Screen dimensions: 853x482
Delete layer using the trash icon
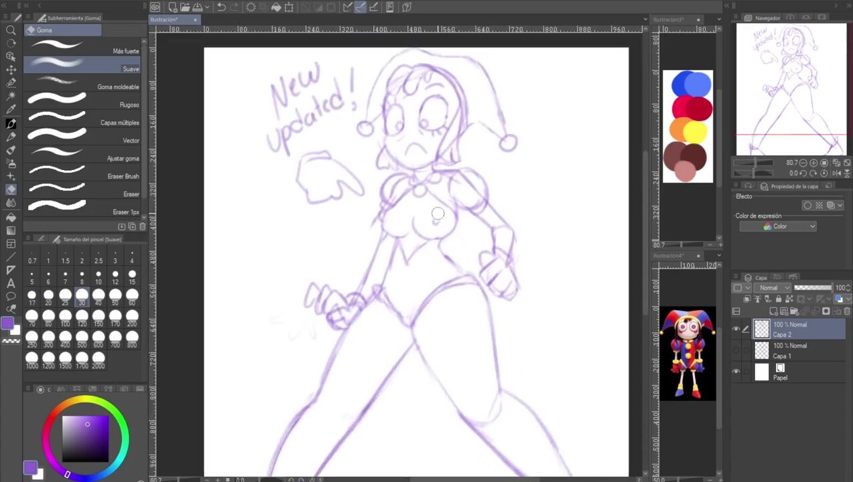coord(846,311)
